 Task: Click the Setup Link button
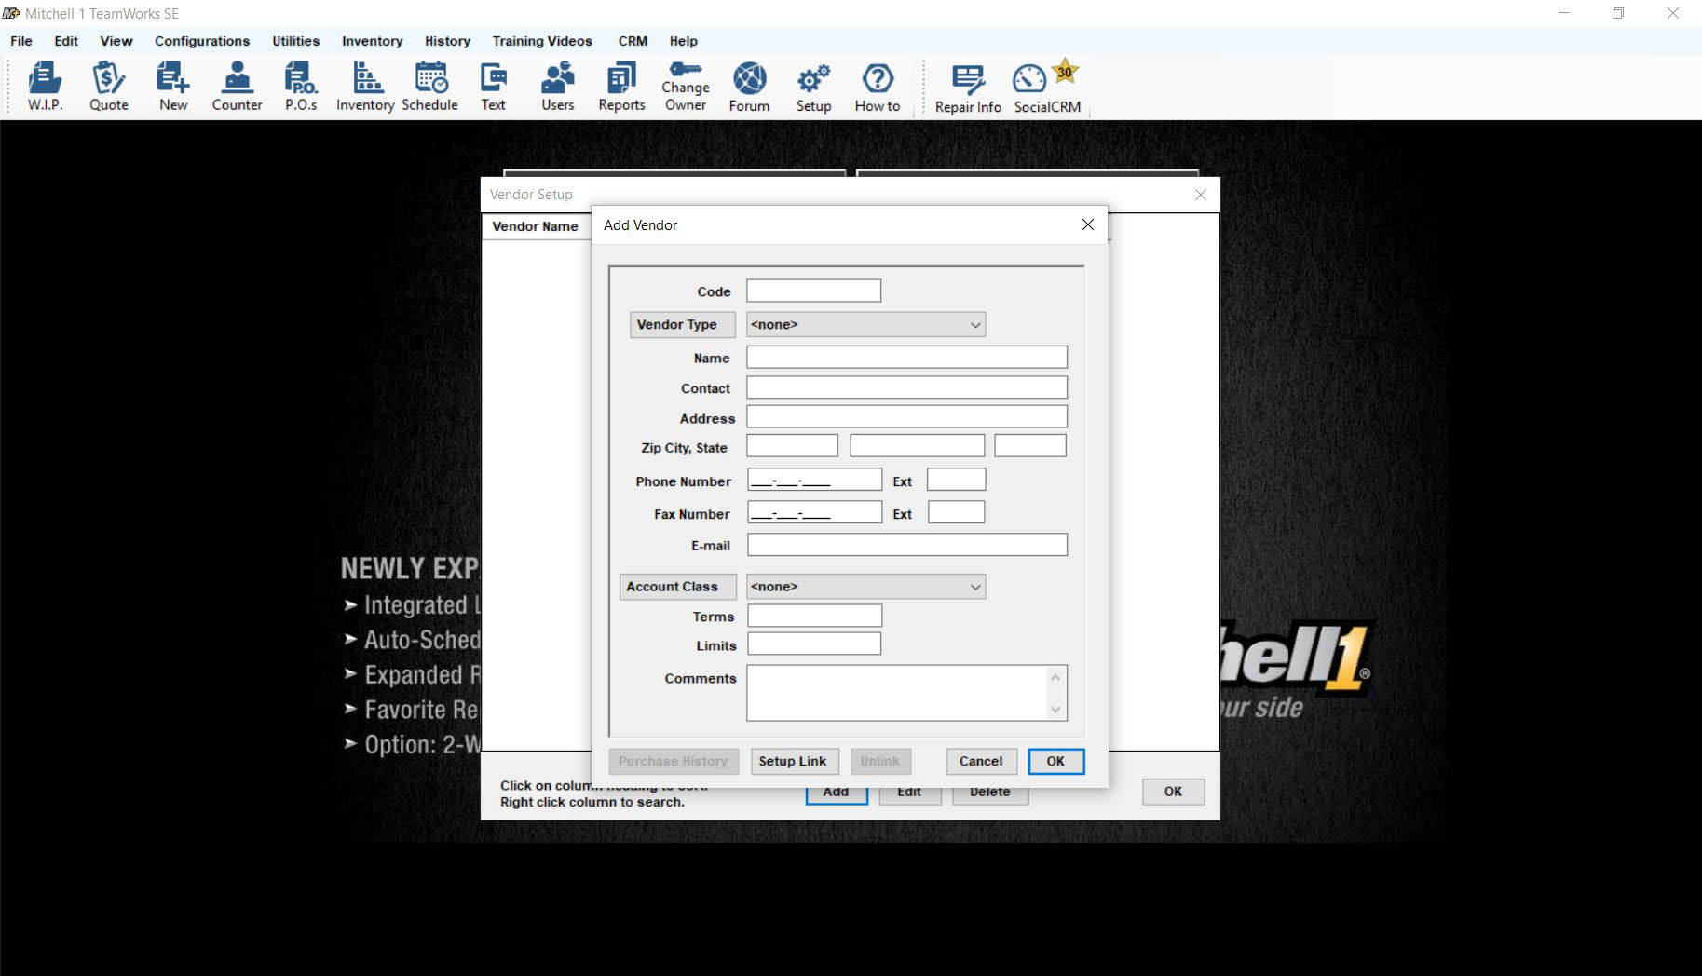(x=794, y=761)
